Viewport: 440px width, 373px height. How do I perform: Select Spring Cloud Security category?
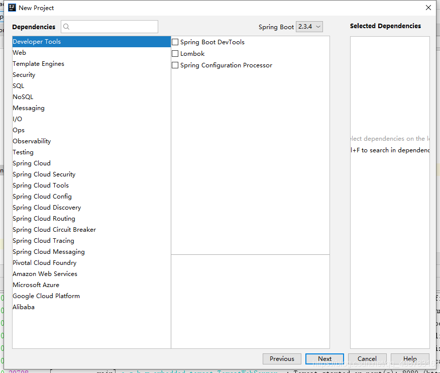(x=91, y=174)
